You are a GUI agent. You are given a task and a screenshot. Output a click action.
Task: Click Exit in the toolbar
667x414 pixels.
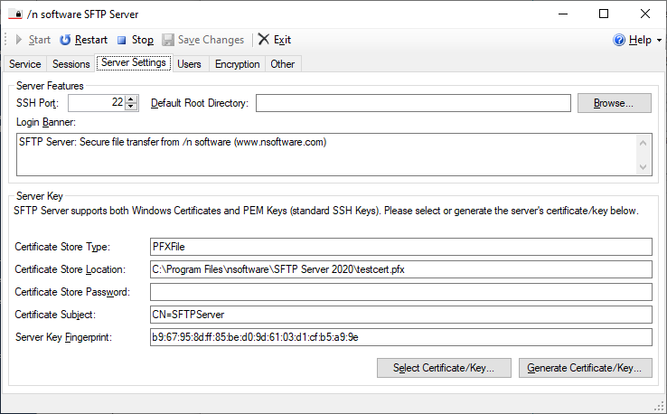point(275,40)
